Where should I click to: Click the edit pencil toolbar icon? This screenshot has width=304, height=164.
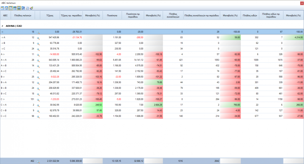coord(23,8)
